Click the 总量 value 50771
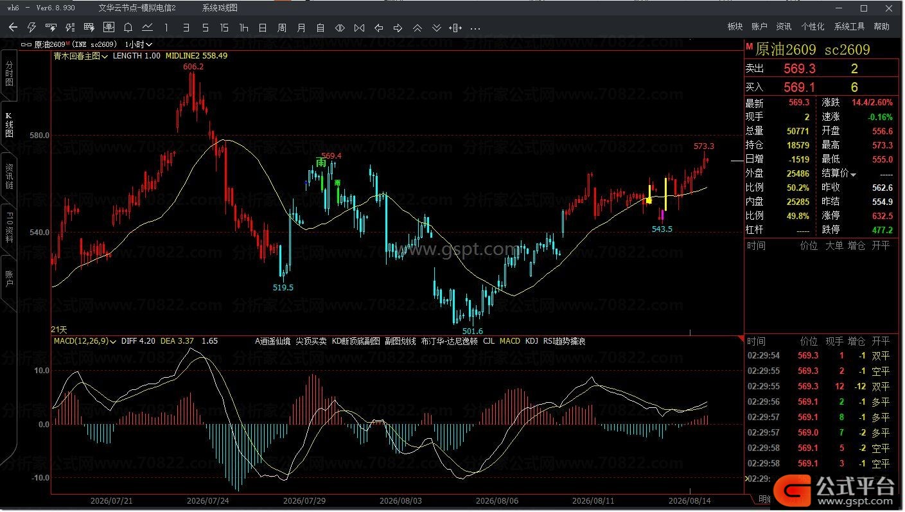 (798, 131)
